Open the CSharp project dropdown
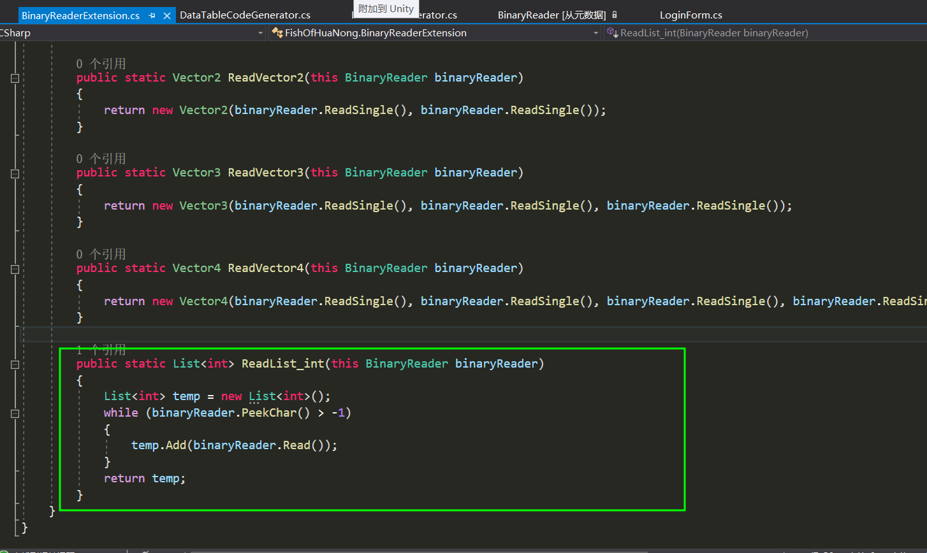Image resolution: width=927 pixels, height=553 pixels. tap(260, 32)
